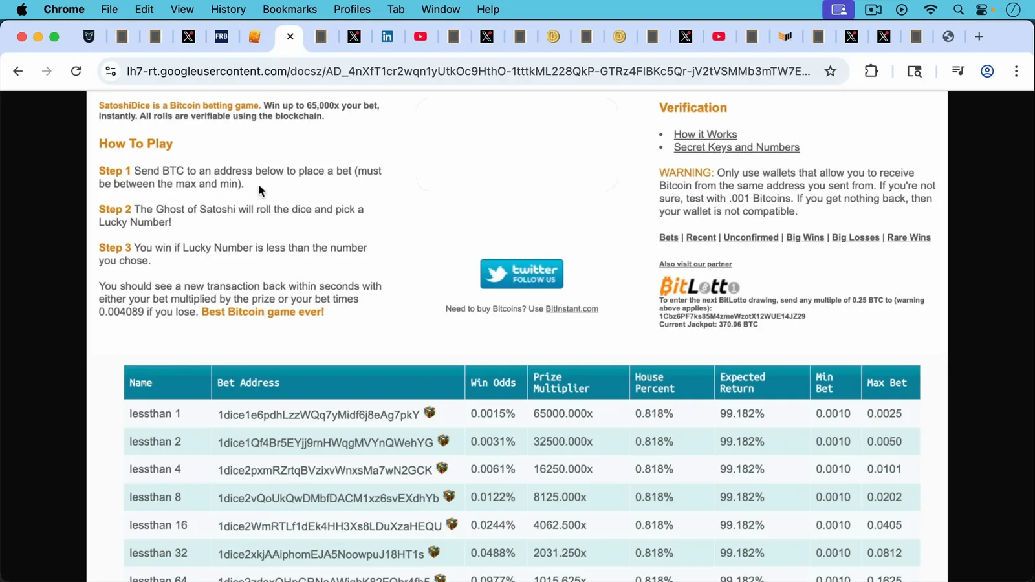
Task: Open the BitLotto partner logo
Action: pos(699,285)
